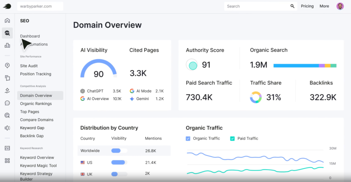Toggle the Organic Traffic checkbox

point(188,138)
